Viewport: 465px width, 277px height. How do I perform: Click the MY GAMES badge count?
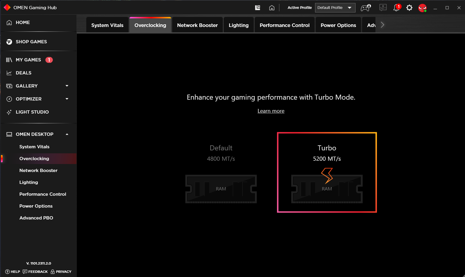point(49,60)
